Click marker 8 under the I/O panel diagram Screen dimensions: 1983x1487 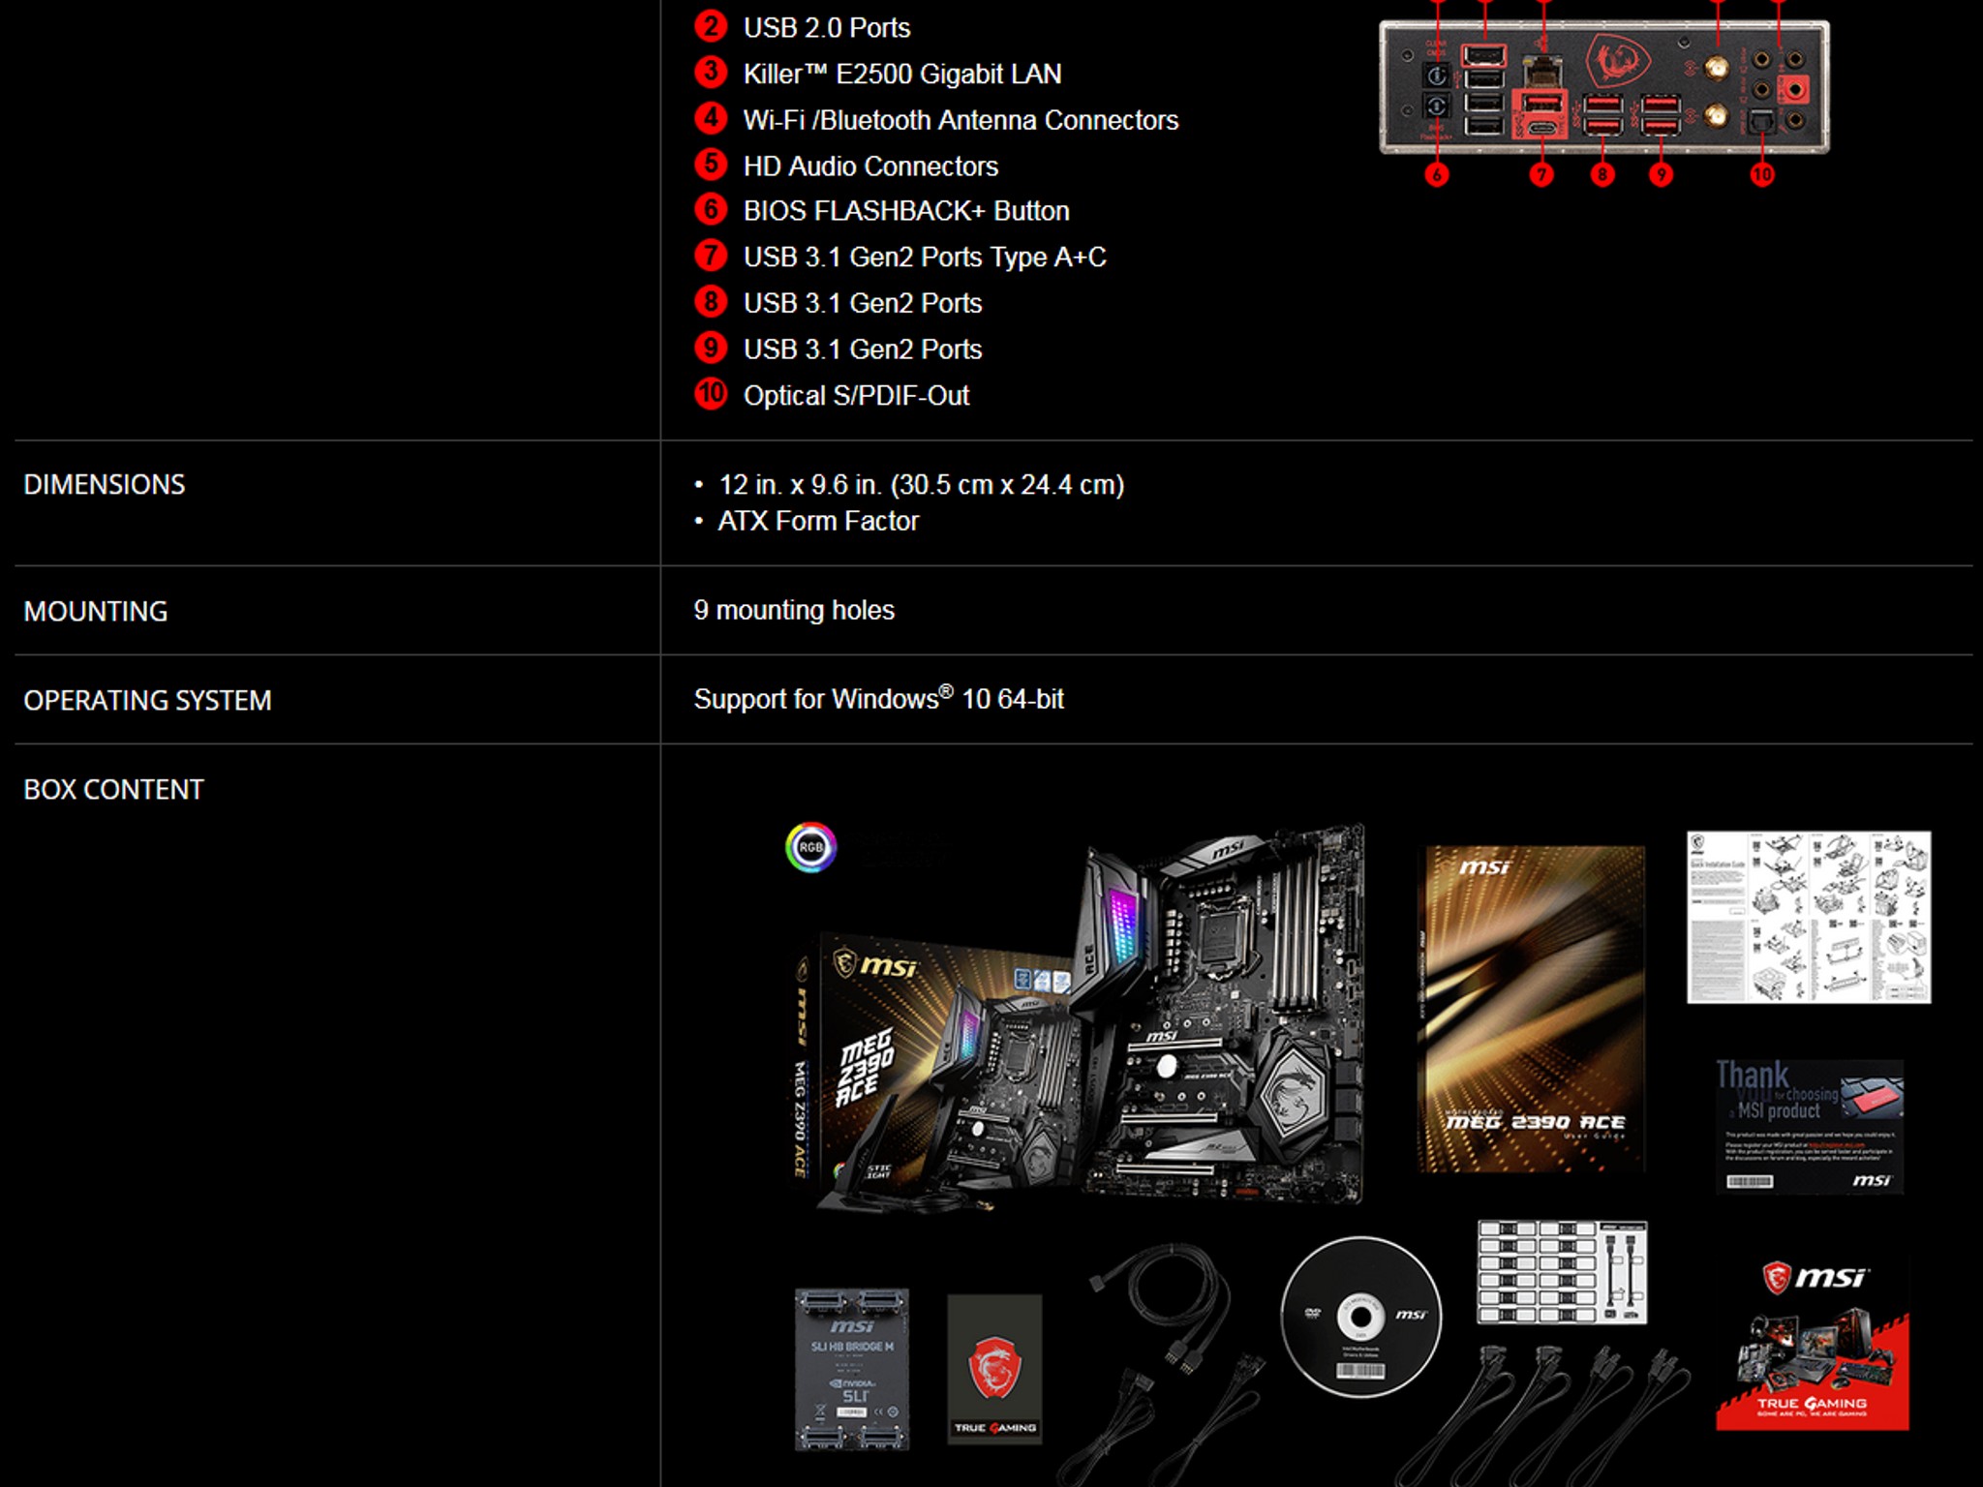[1602, 175]
